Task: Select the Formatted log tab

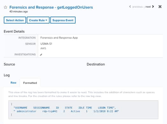Action: (x=30, y=83)
